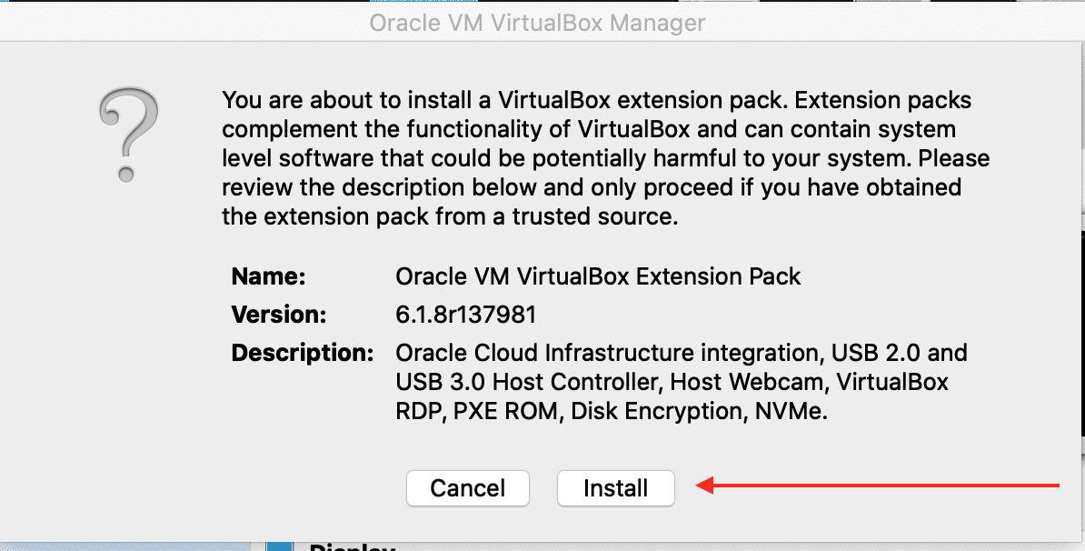Viewport: 1085px width, 551px height.
Task: Click the Oracle VM VirtualBox Manager title bar
Action: (x=537, y=23)
